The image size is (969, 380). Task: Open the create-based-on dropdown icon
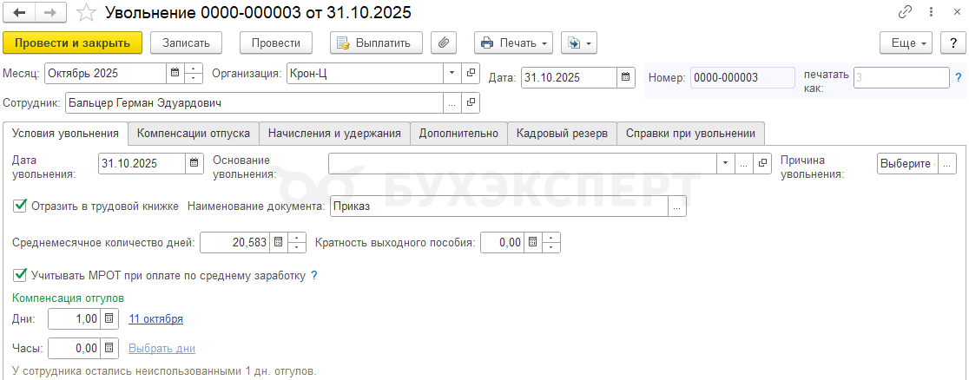point(579,43)
